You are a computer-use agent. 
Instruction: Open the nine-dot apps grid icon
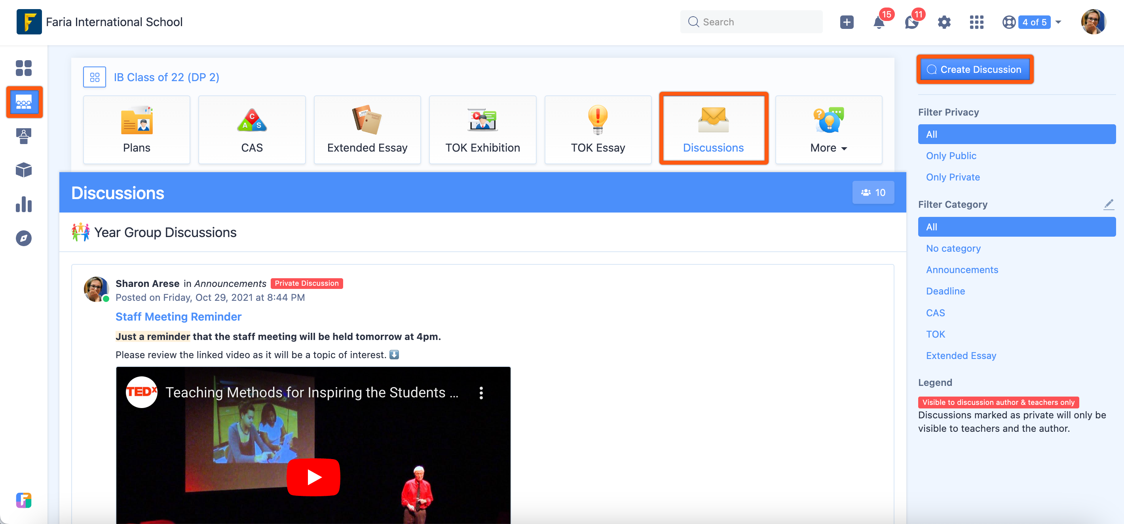pos(976,22)
